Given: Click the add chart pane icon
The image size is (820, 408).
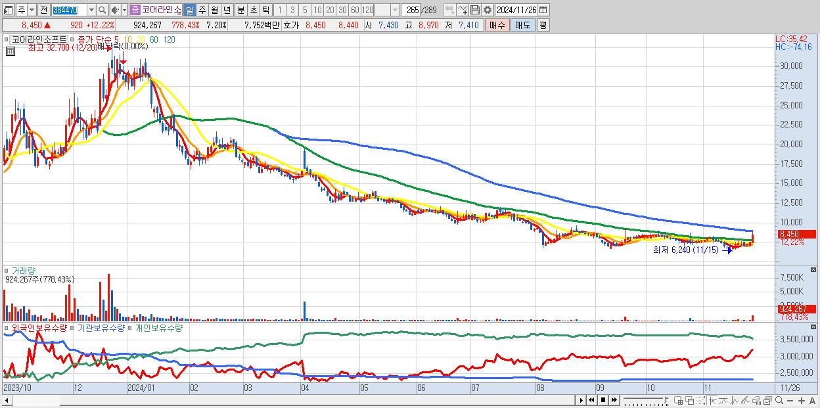Looking at the screenshot, I should (678, 401).
